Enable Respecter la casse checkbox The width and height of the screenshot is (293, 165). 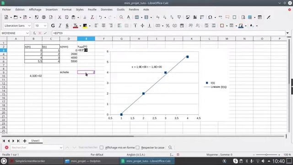click(137, 148)
